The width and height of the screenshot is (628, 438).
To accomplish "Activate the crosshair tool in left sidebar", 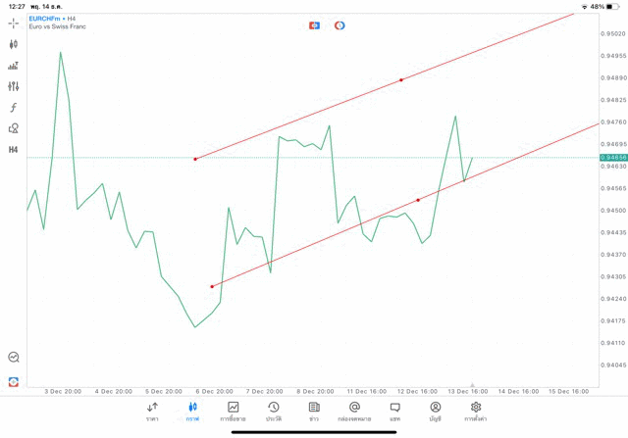I will (x=14, y=23).
